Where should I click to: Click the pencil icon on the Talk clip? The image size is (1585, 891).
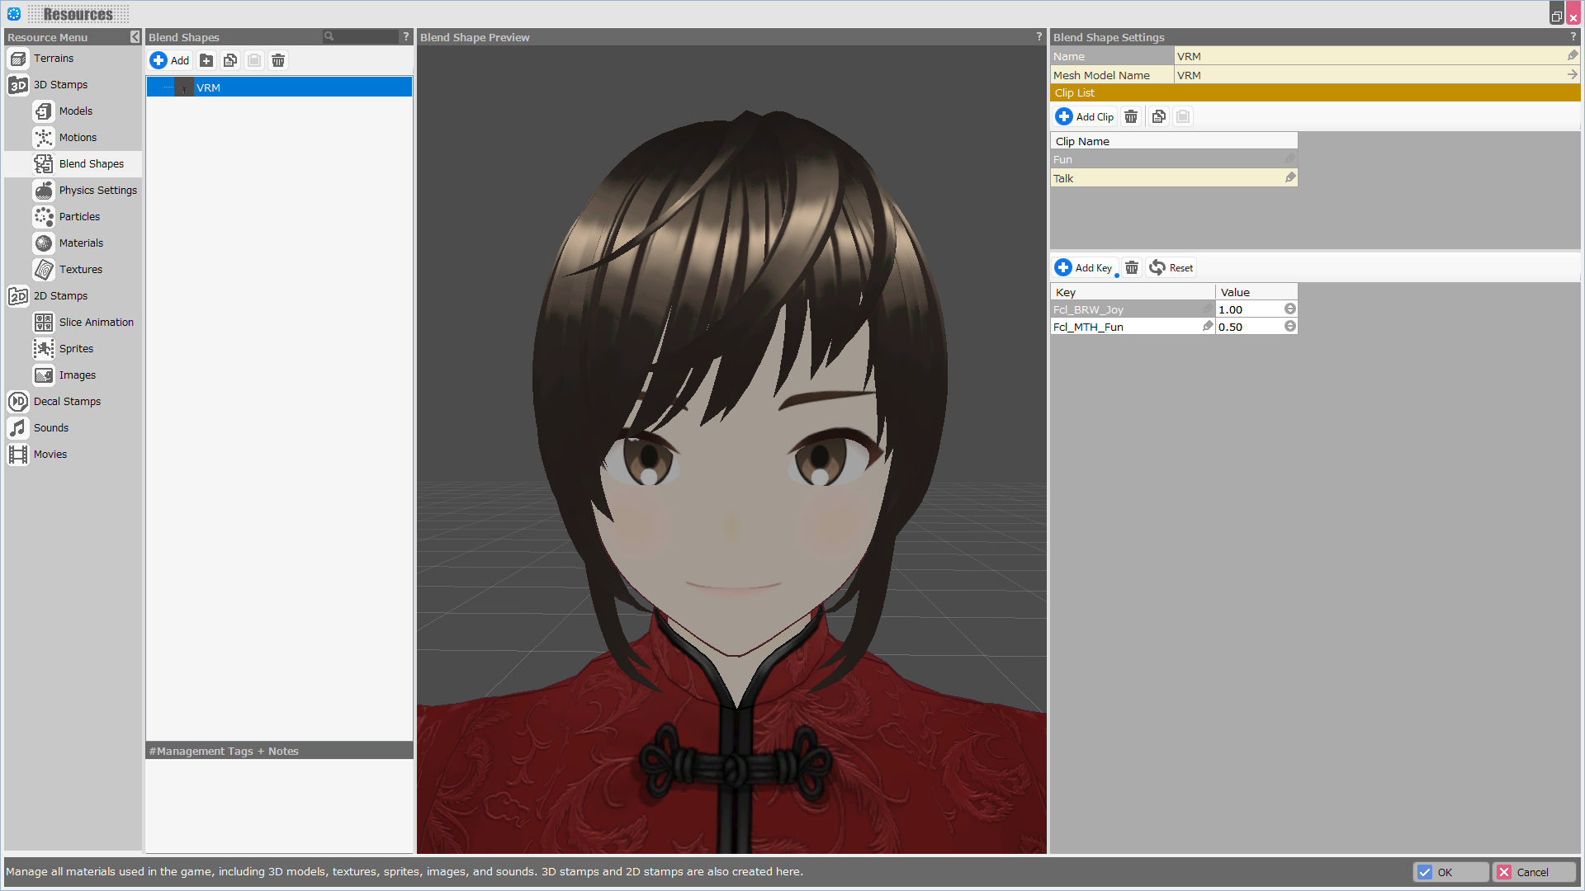pyautogui.click(x=1290, y=177)
